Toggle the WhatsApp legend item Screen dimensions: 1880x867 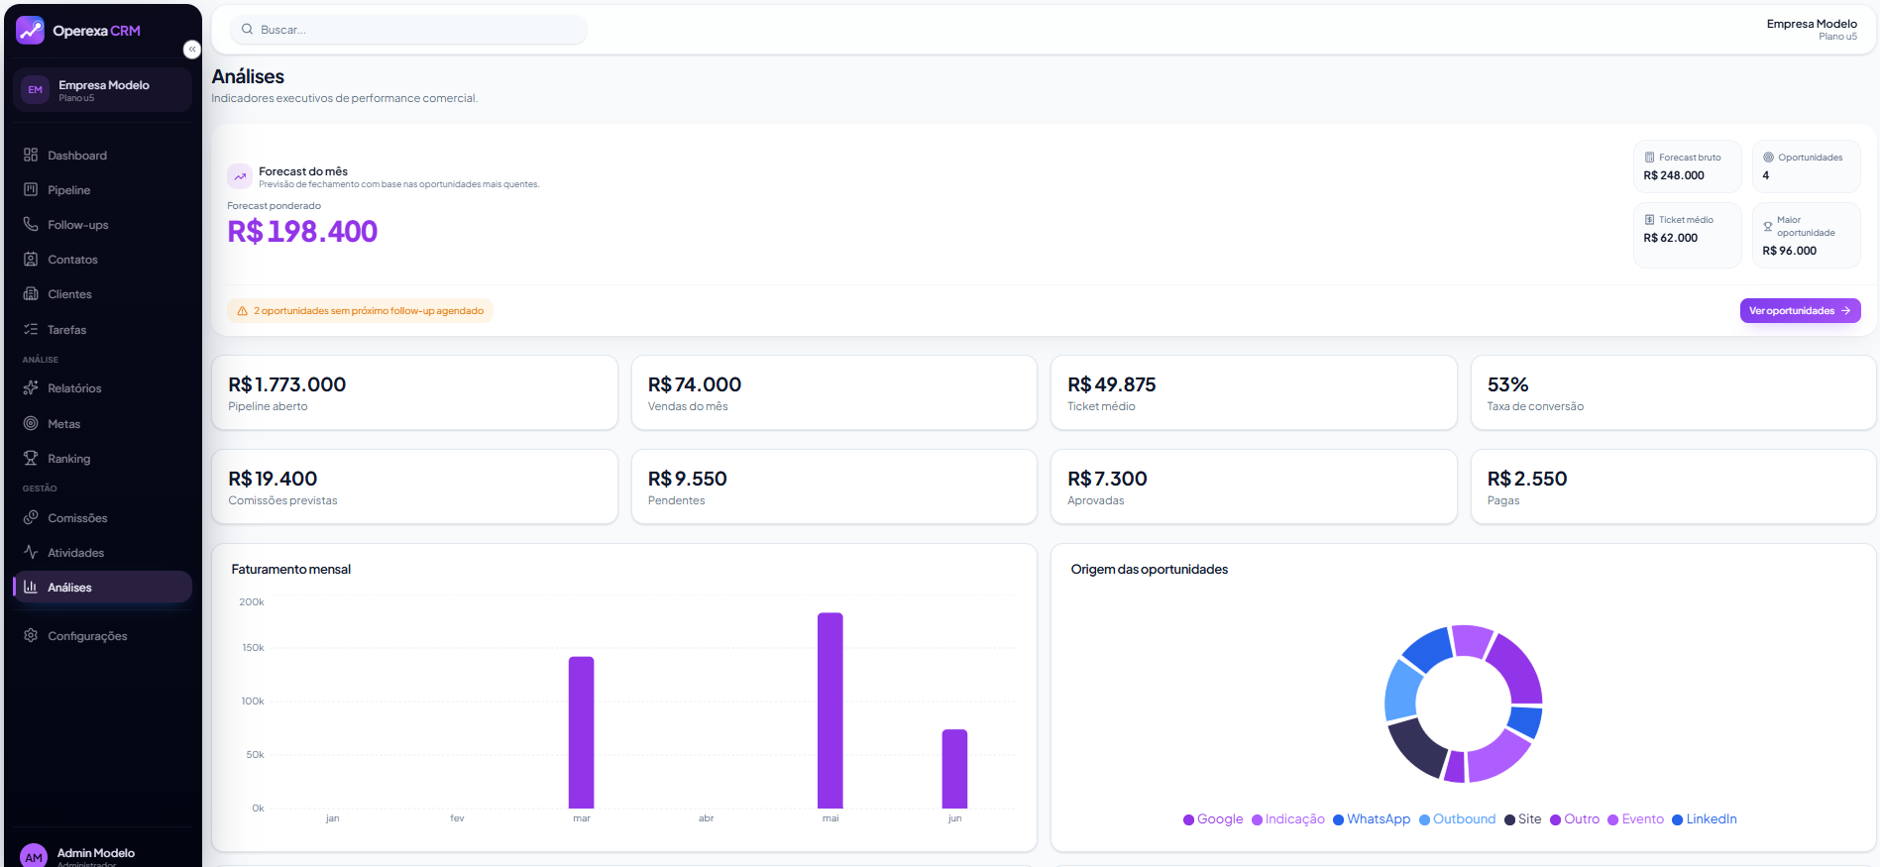pyautogui.click(x=1372, y=819)
